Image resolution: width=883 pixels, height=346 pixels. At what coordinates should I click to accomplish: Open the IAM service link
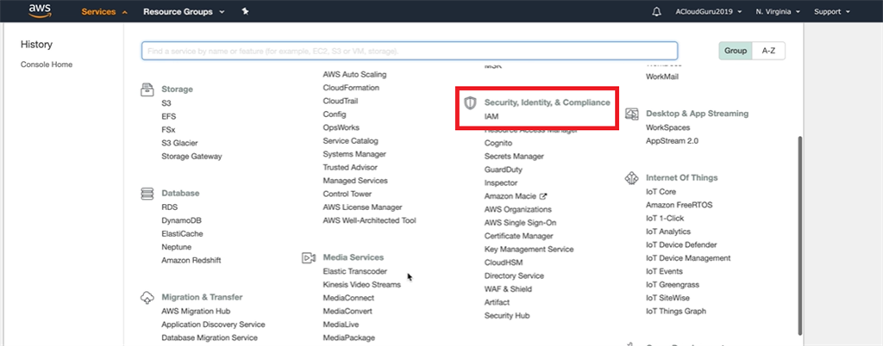pos(492,115)
